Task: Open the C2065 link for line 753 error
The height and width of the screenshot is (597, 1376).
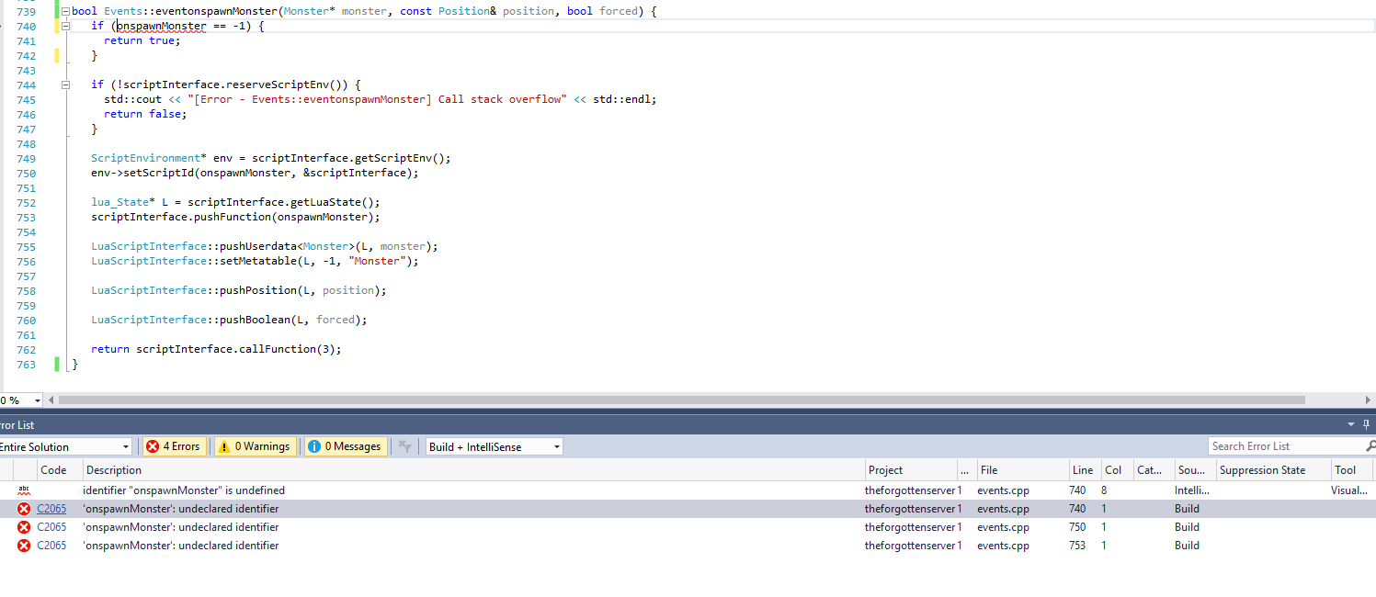Action: coord(51,546)
